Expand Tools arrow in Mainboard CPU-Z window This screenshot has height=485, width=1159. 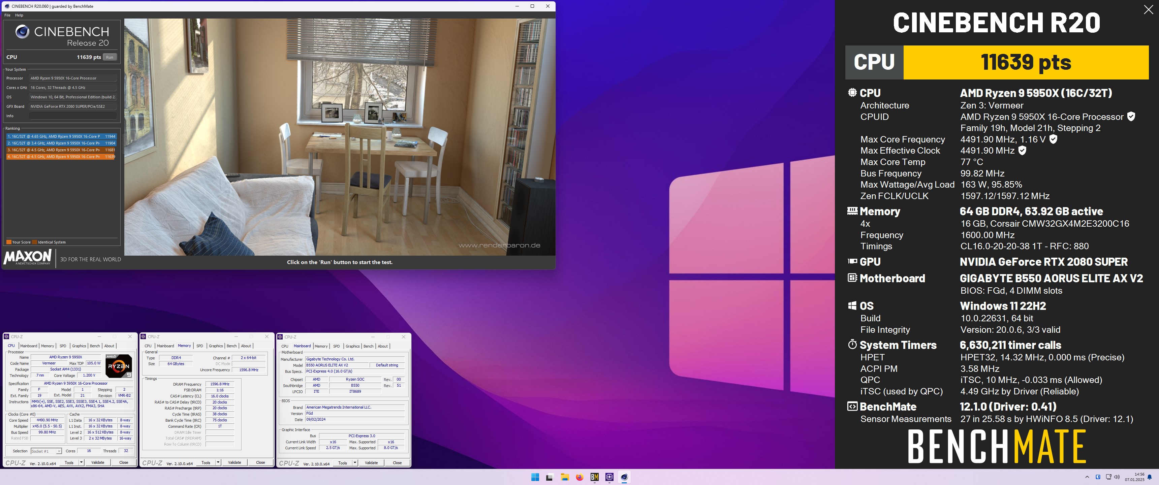click(354, 463)
